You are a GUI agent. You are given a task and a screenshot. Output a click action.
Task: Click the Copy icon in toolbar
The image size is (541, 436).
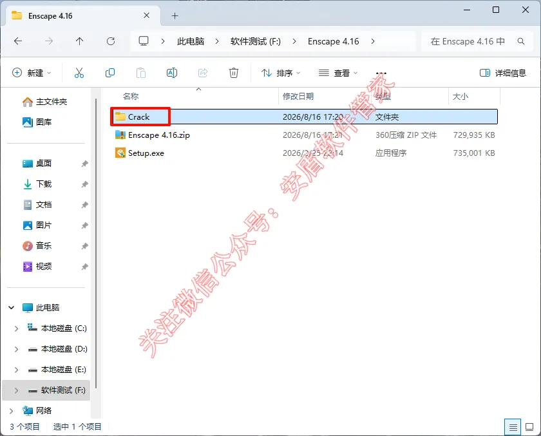point(109,73)
